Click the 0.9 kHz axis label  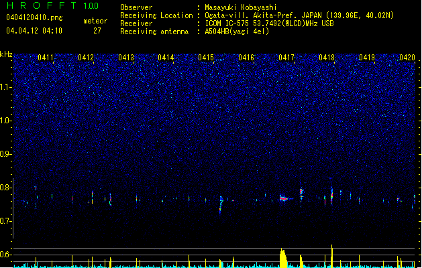tap(6, 154)
